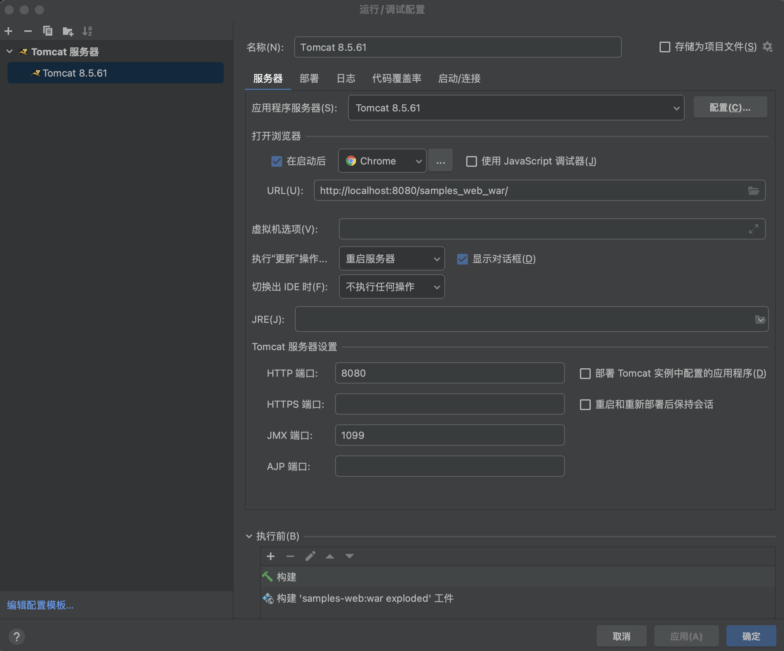Click the 应用(A) button
This screenshot has width=784, height=651.
686,636
